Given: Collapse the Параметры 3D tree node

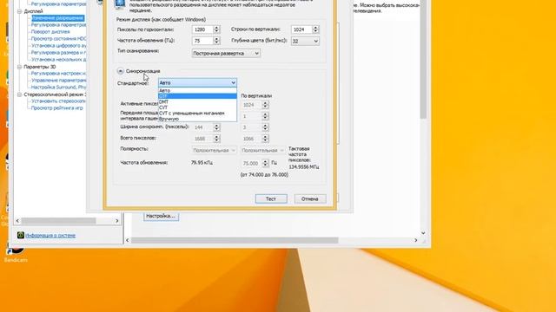Looking at the screenshot, I should (x=19, y=67).
